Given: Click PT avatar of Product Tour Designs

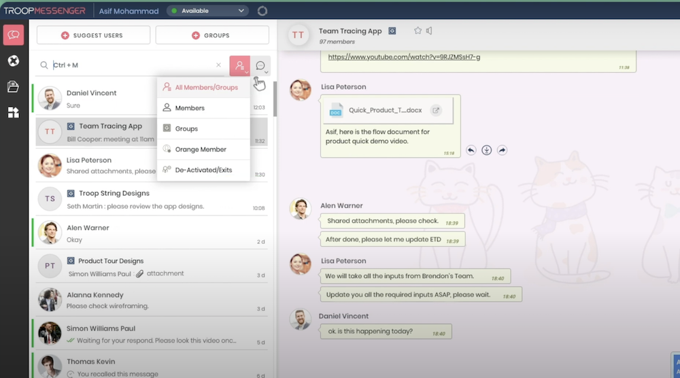Looking at the screenshot, I should click(x=50, y=266).
